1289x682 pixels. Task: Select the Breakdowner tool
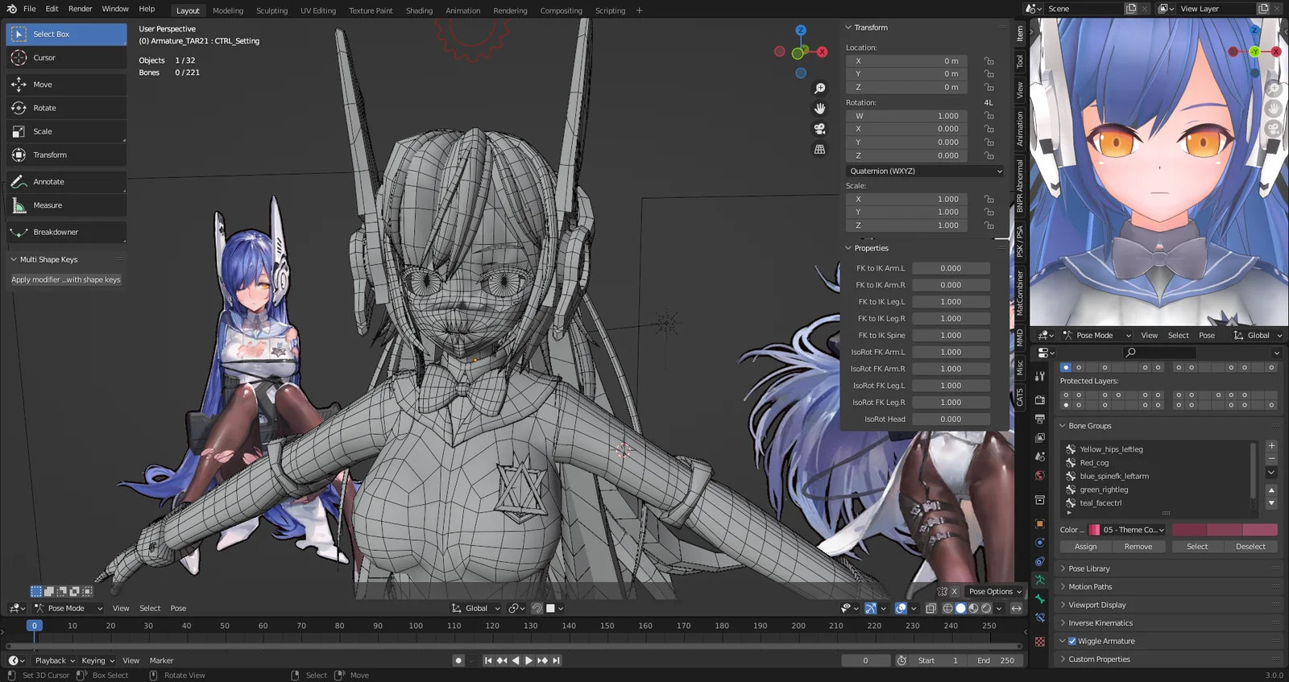point(66,232)
